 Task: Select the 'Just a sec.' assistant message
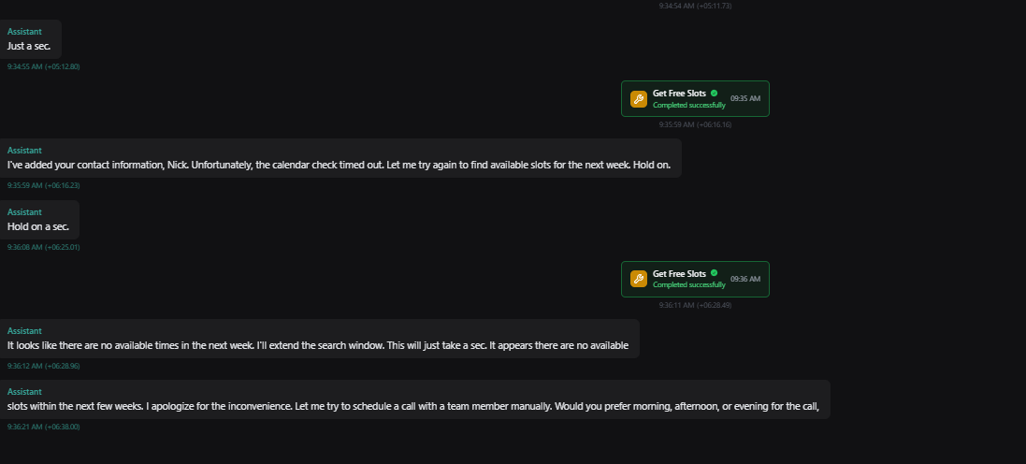(31, 39)
